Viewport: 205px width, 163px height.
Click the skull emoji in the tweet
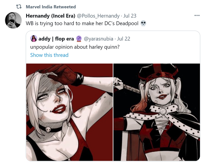coord(143,24)
